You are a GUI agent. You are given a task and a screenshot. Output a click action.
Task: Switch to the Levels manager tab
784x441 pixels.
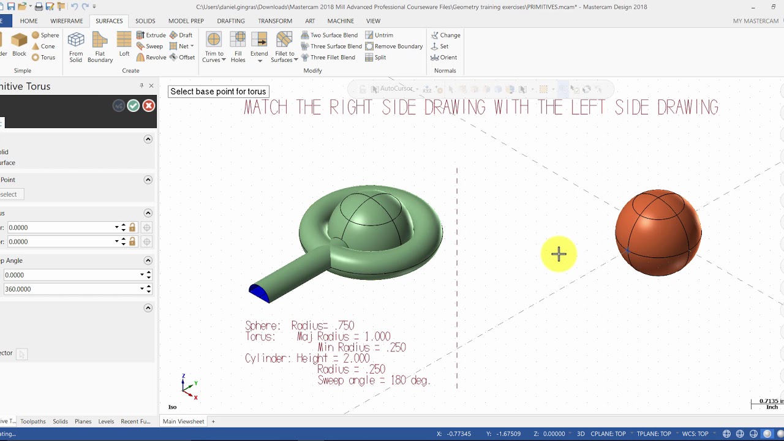pyautogui.click(x=106, y=421)
